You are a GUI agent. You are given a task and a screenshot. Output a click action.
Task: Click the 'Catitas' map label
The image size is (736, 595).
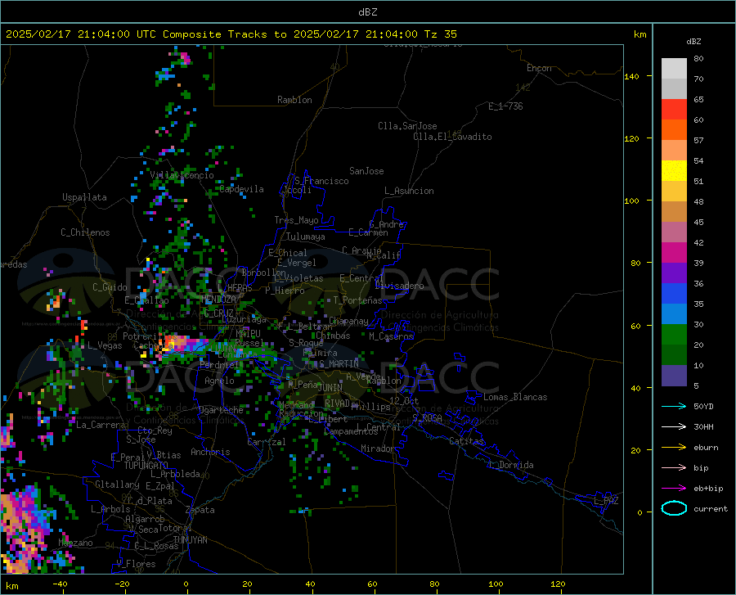467,441
